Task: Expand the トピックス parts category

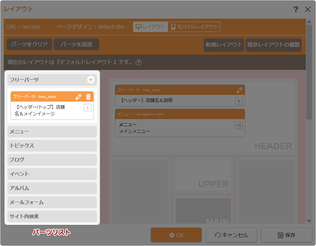Action: pos(52,146)
